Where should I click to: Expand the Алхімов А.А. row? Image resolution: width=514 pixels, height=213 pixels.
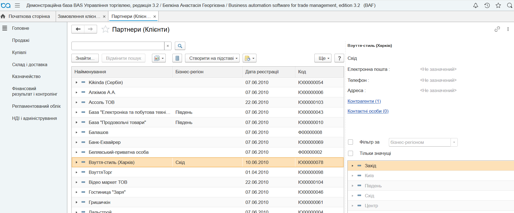76,92
